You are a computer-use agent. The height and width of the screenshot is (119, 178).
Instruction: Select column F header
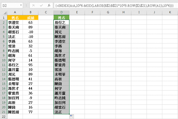tap(92, 12)
